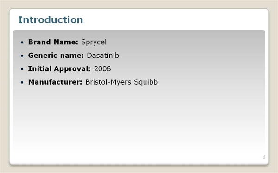Select the bullet before Brand Name
The height and width of the screenshot is (173, 278).
point(22,42)
